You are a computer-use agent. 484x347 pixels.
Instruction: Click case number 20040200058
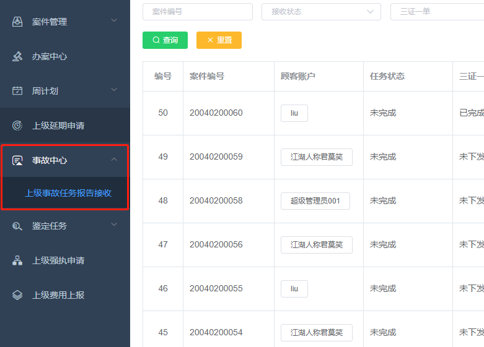(x=216, y=200)
